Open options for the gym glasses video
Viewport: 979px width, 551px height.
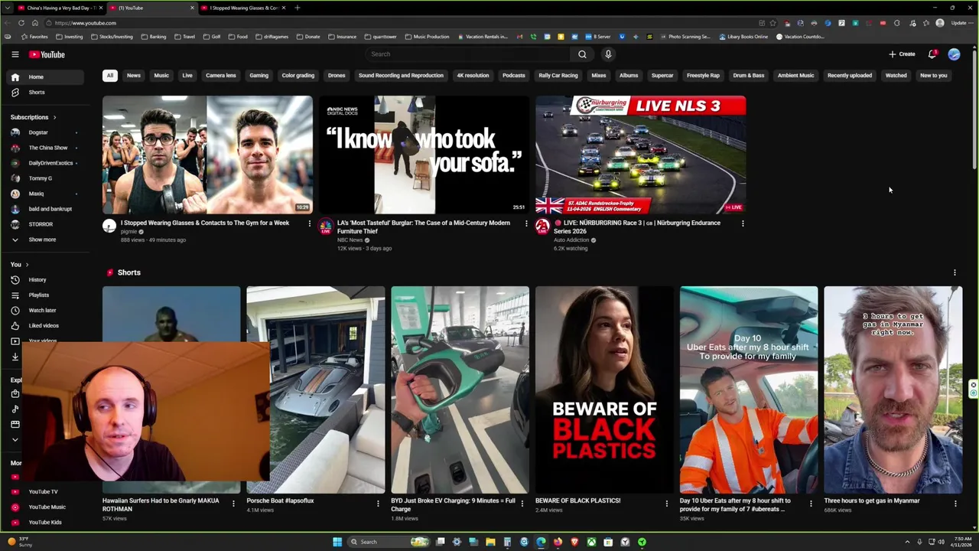point(309,223)
